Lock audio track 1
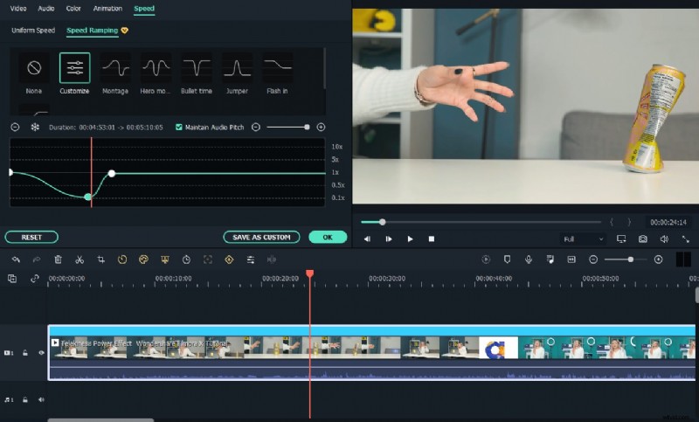This screenshot has width=699, height=422. pyautogui.click(x=25, y=400)
